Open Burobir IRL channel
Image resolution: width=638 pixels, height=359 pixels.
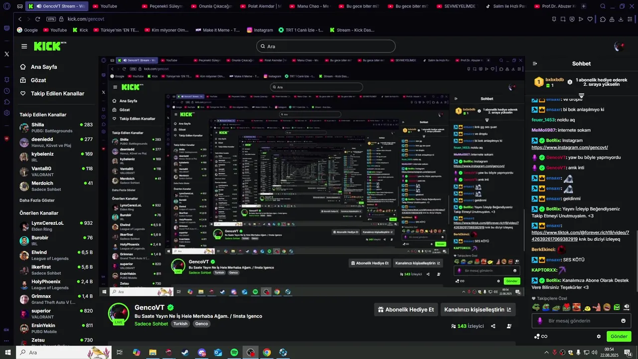pyautogui.click(x=56, y=240)
